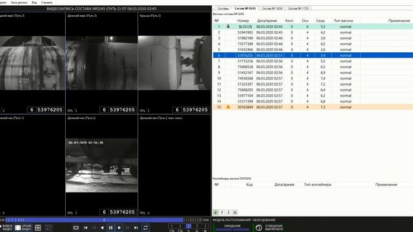Image resolution: width=413 pixels, height=232 pixels.
Task: Set playback speed to 1/2x on the slider
Action: point(180,226)
